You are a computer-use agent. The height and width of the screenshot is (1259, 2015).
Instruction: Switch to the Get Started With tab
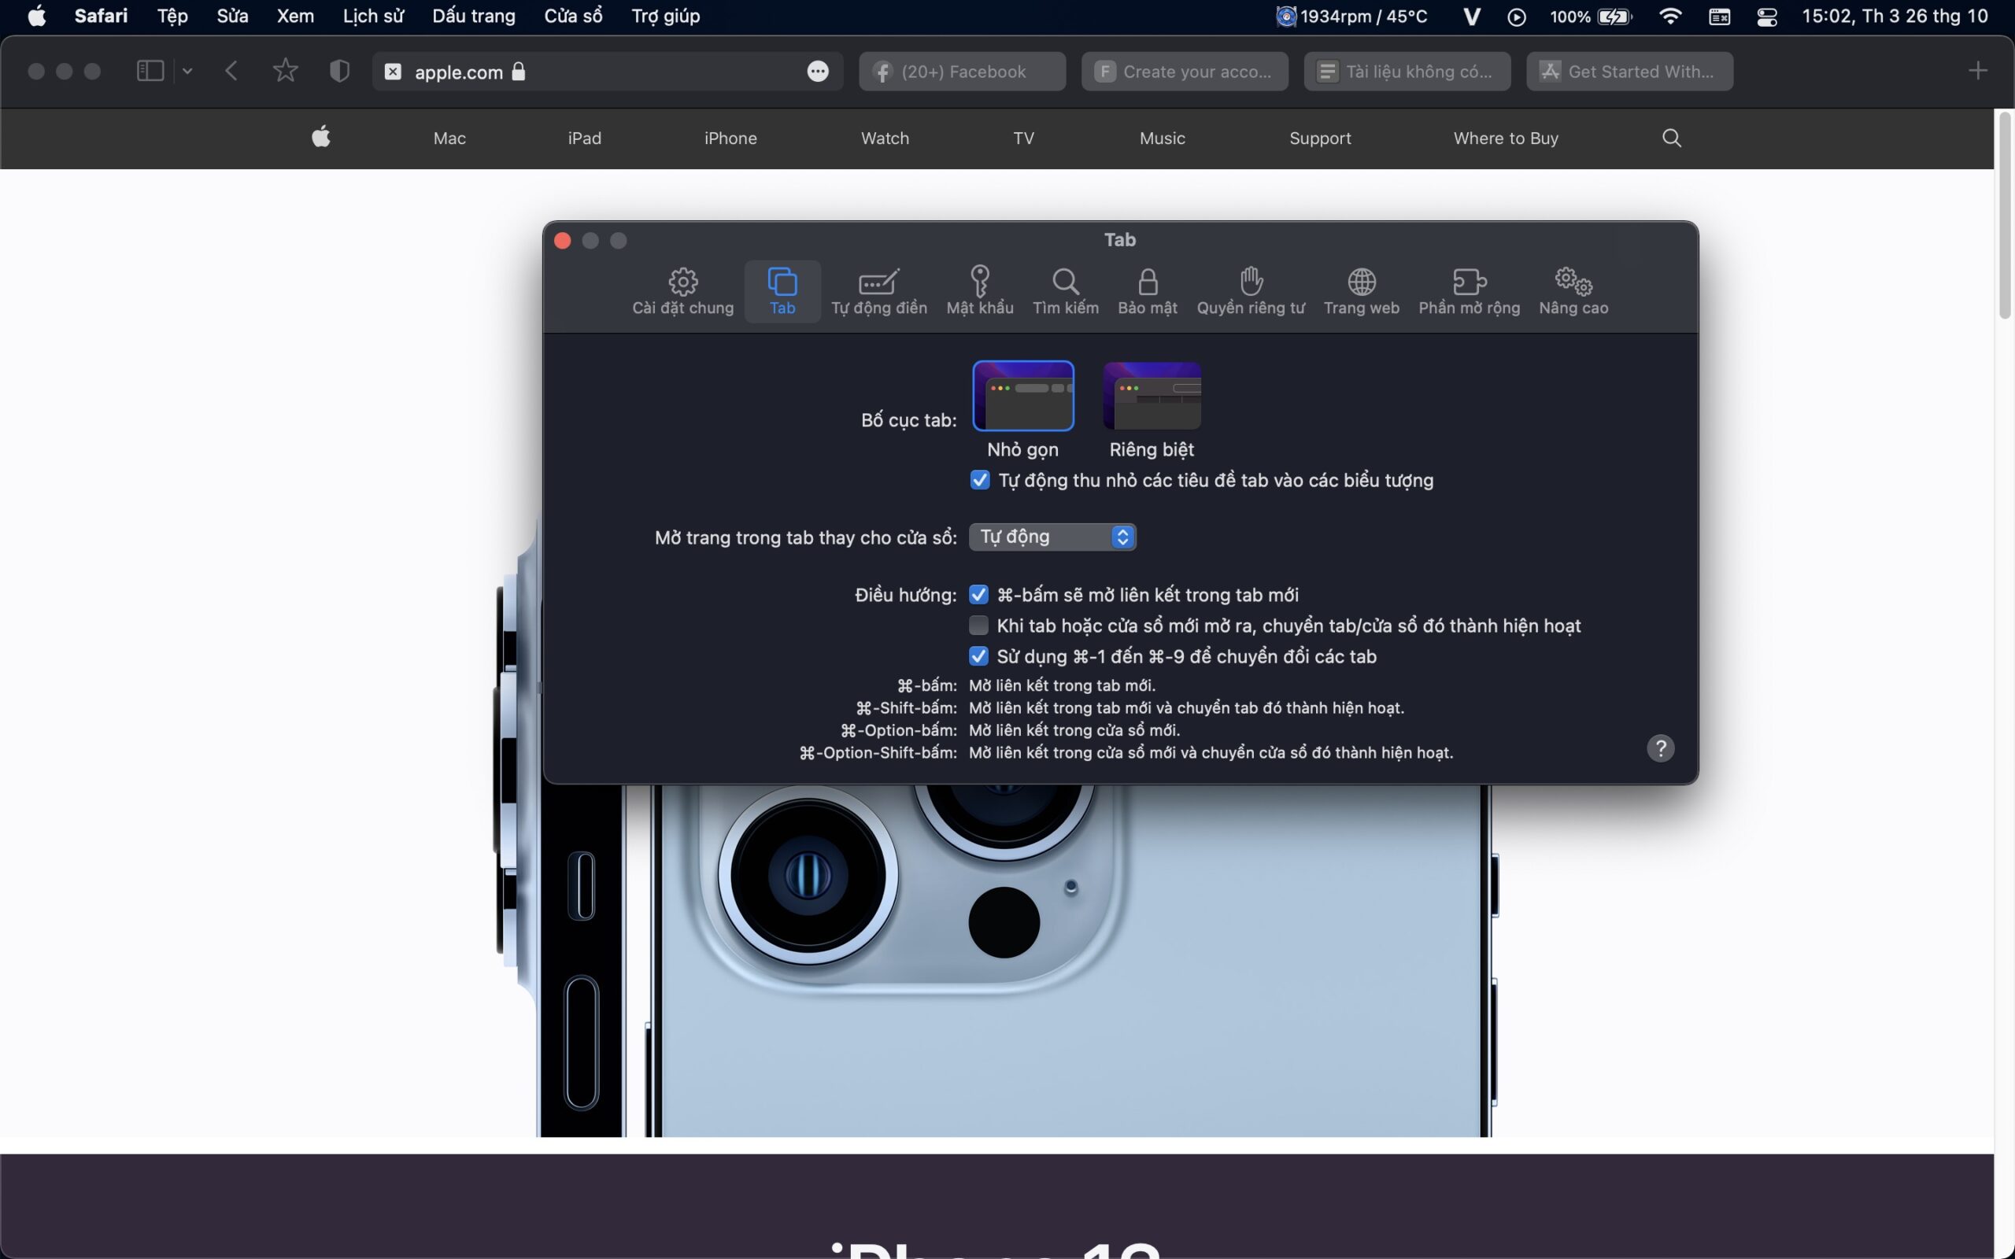tap(1629, 72)
